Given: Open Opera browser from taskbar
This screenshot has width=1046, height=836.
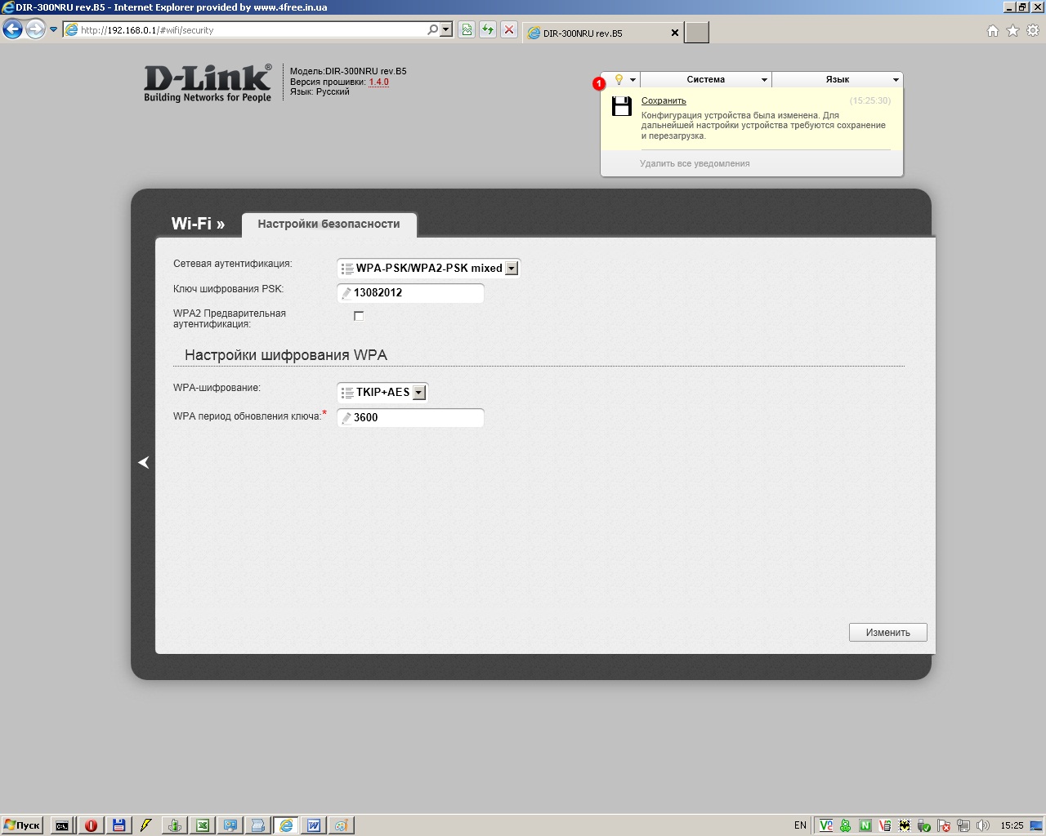Looking at the screenshot, I should (91, 825).
